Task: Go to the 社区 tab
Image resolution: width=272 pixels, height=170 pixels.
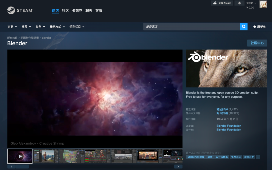Action: pos(65,11)
